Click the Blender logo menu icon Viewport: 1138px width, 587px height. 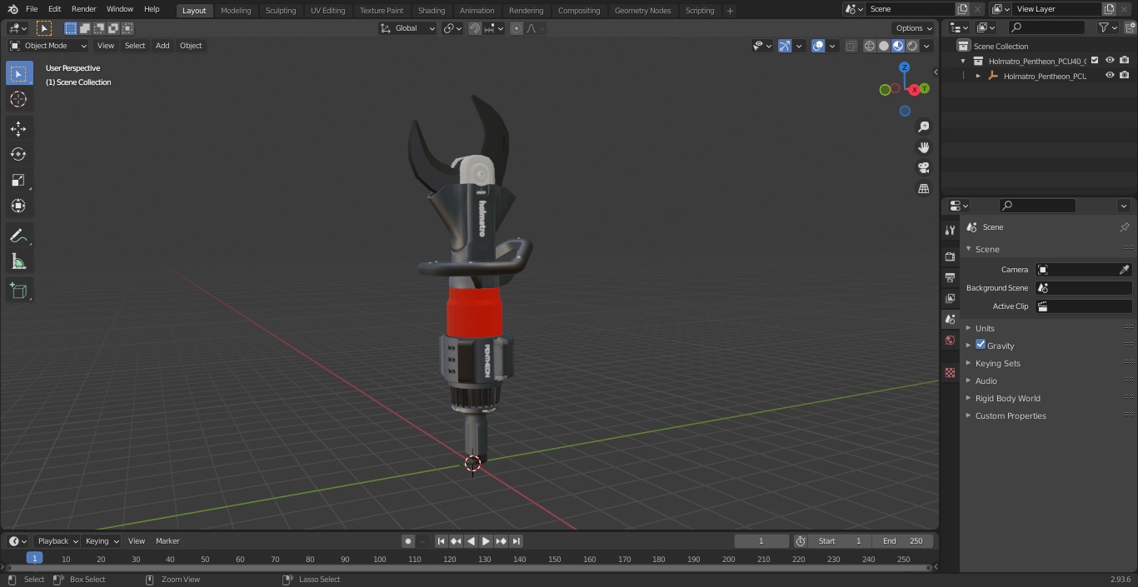point(12,9)
